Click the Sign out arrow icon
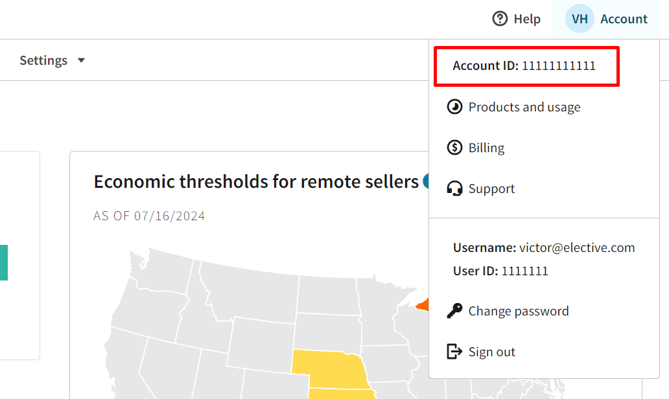669x399 pixels. (455, 352)
